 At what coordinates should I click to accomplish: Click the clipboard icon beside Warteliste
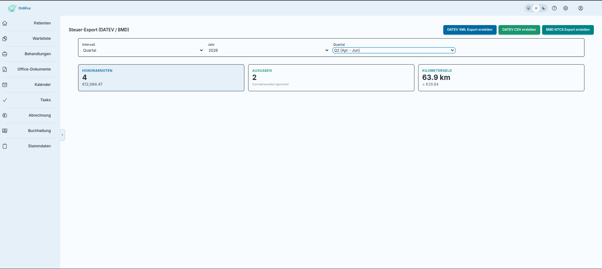pyautogui.click(x=5, y=39)
